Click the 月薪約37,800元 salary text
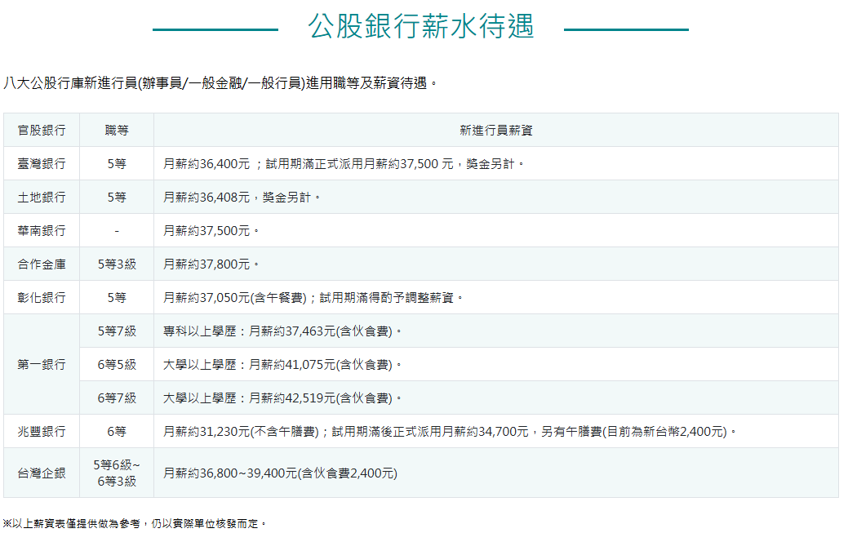 click(x=211, y=264)
